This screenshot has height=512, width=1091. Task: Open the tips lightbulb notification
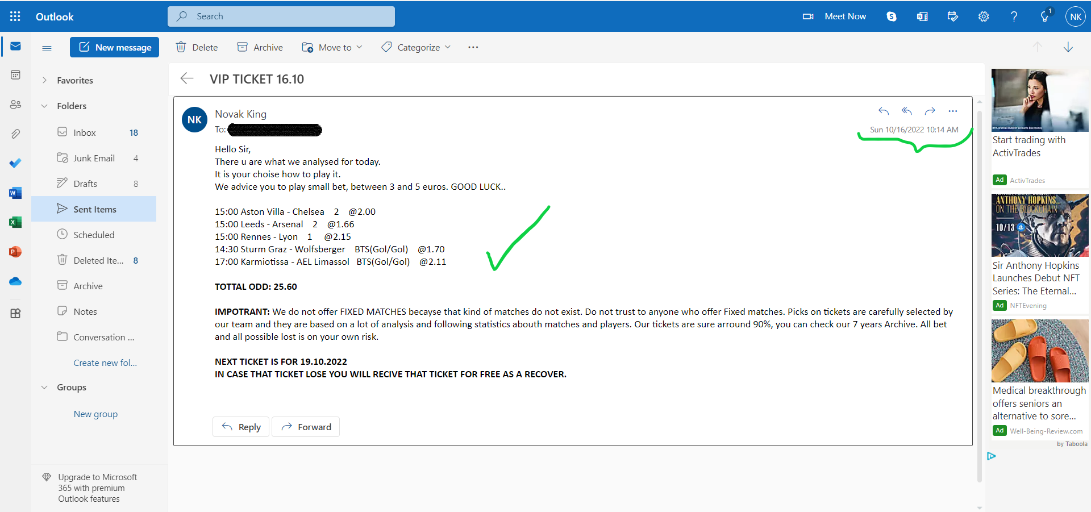point(1045,16)
